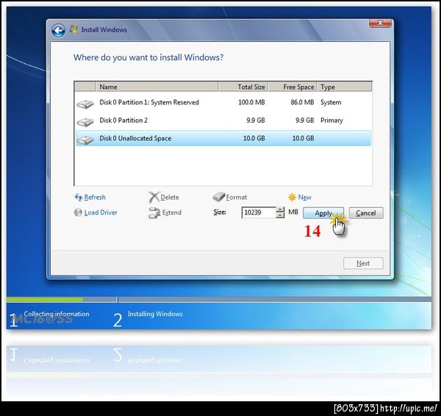Decrease size with spinner down arrow

pyautogui.click(x=280, y=215)
